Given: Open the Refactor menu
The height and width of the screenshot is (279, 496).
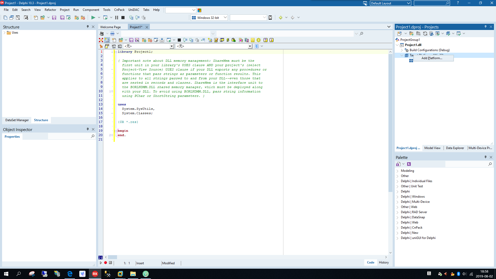Looking at the screenshot, I should [50, 10].
